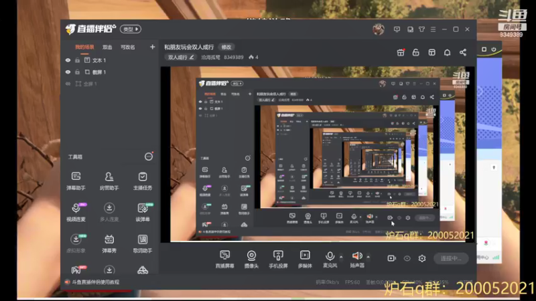Open 读弹幕 tool
The height and width of the screenshot is (301, 536).
point(143,212)
